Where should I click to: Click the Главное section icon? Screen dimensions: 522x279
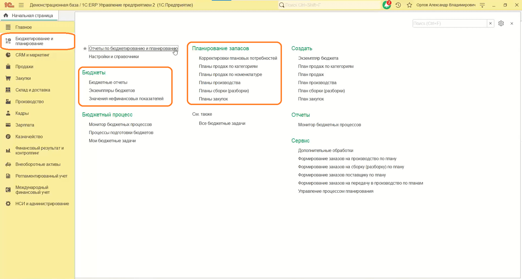[8, 27]
